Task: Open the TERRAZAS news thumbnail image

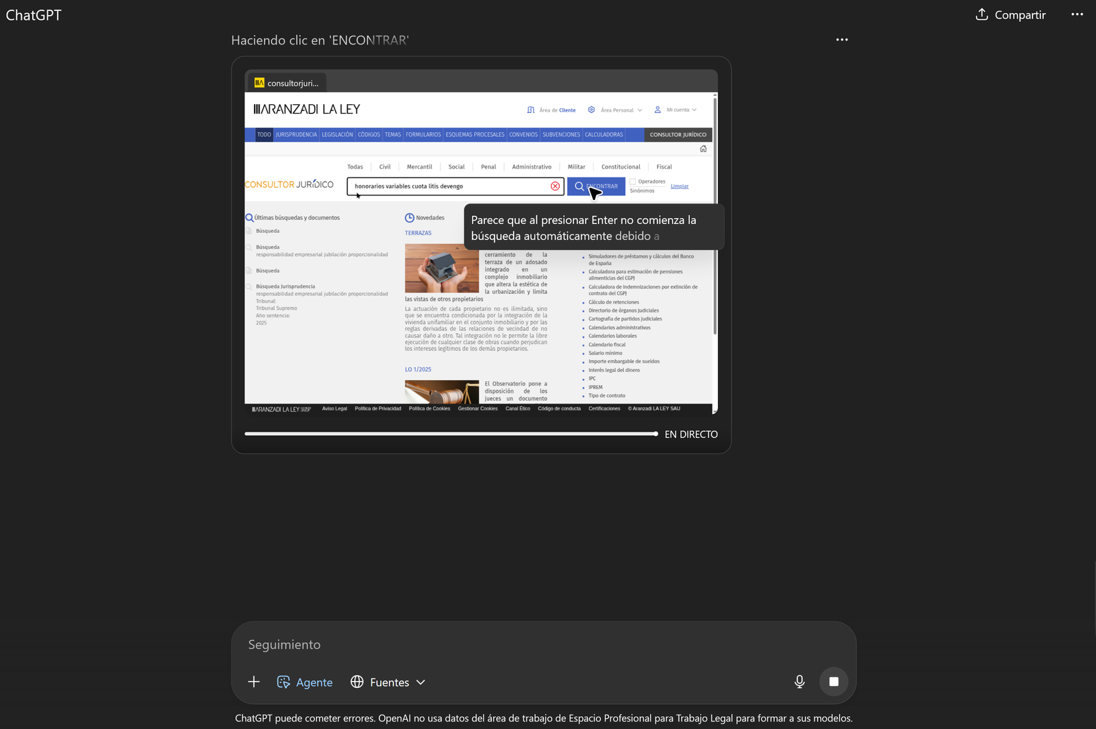Action: 442,269
